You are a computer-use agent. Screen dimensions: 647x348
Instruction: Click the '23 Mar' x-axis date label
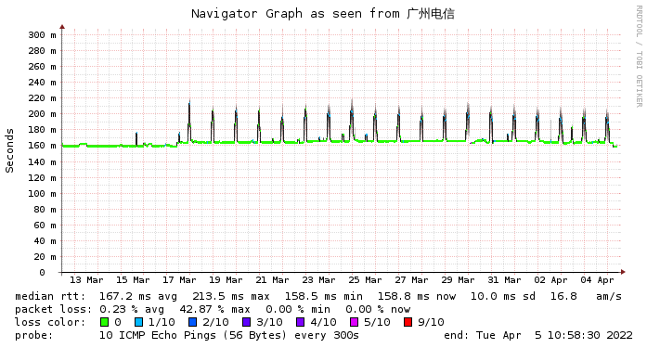tap(318, 280)
